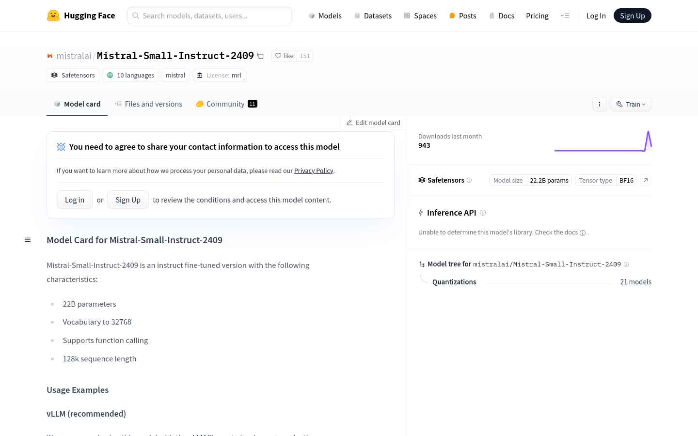This screenshot has height=436, width=698.
Task: Open the three-dot more options menu
Action: tap(600, 104)
